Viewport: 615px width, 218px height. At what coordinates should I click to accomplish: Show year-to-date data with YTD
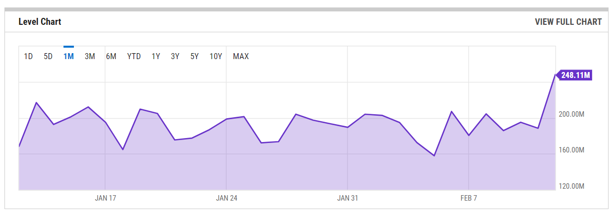tap(134, 57)
